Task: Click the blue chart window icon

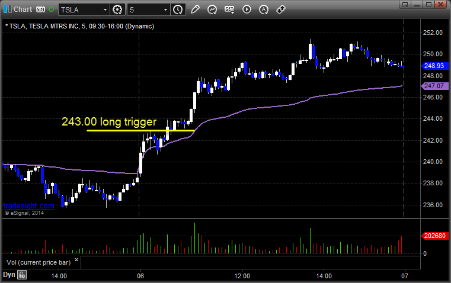Action: coord(8,9)
